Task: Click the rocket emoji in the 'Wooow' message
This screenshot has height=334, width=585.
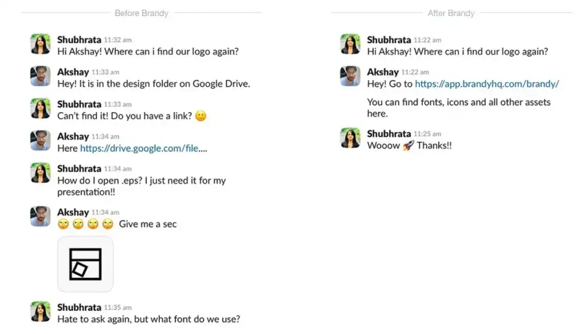Action: tap(408, 146)
